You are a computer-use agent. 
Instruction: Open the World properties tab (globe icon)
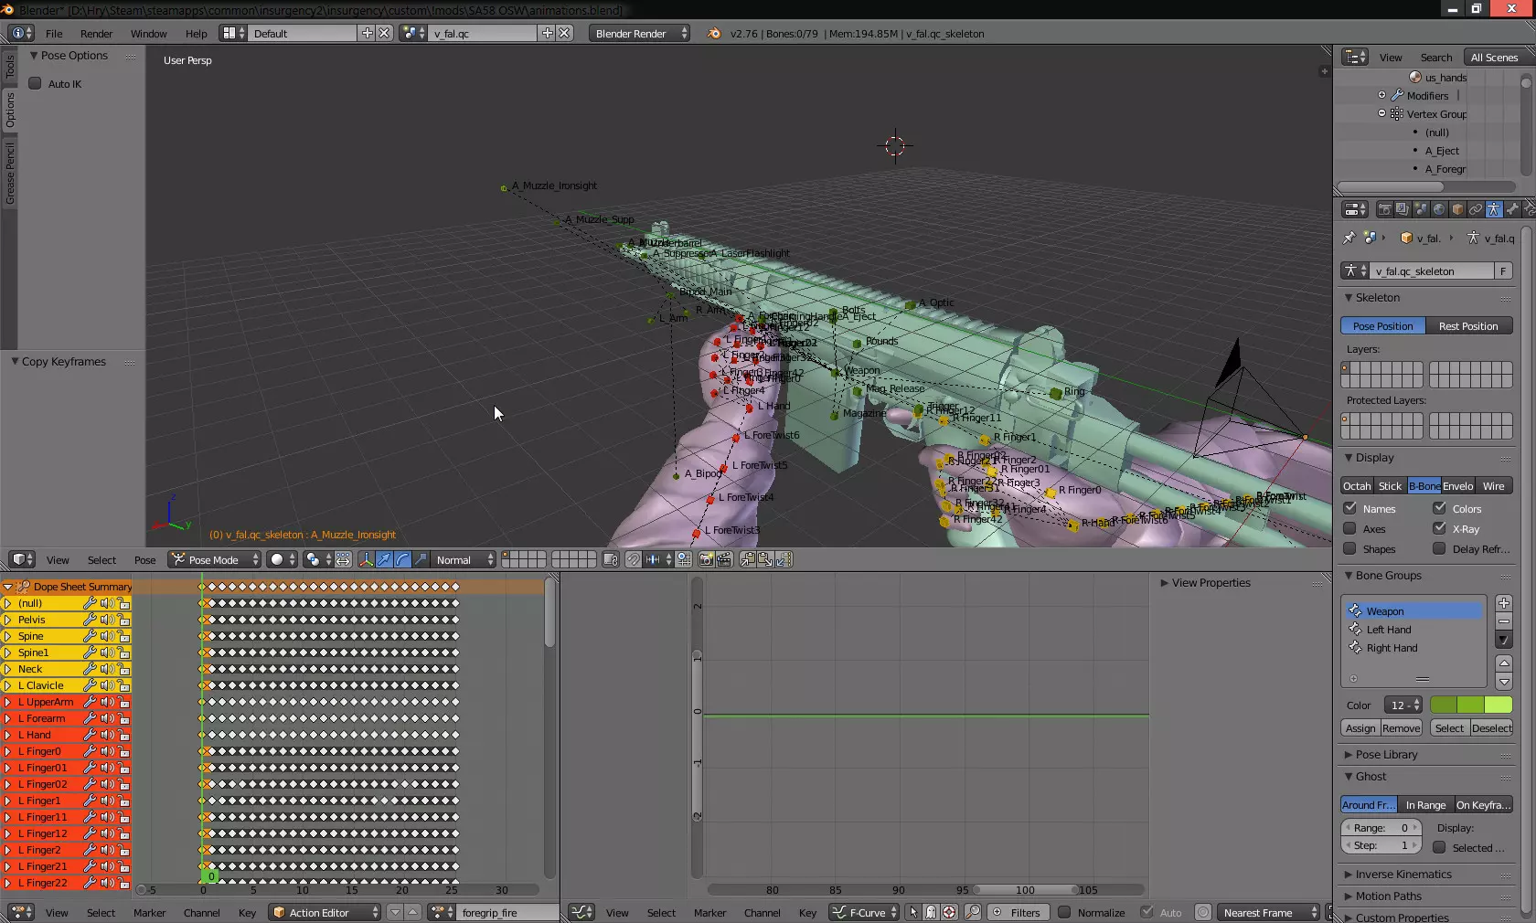tap(1439, 210)
